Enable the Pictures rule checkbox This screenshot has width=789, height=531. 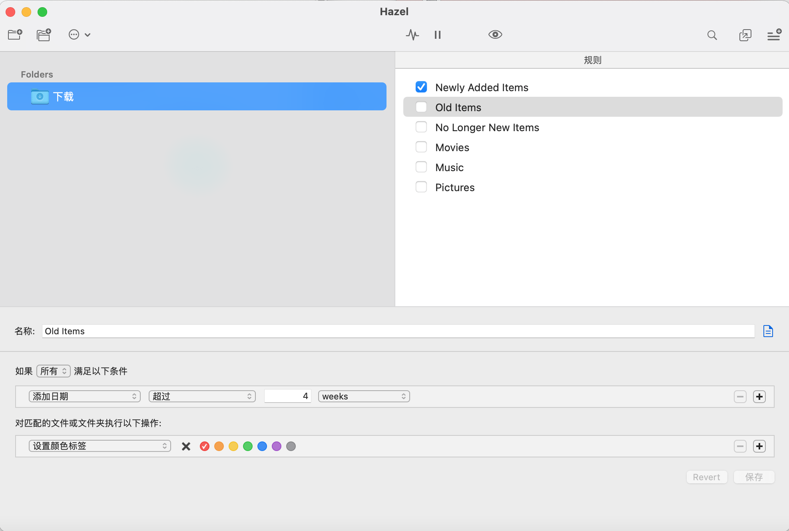click(x=421, y=187)
